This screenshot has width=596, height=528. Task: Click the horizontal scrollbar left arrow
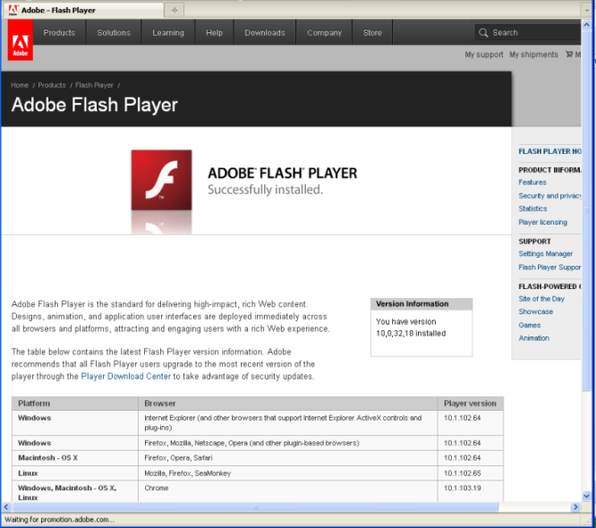point(6,507)
